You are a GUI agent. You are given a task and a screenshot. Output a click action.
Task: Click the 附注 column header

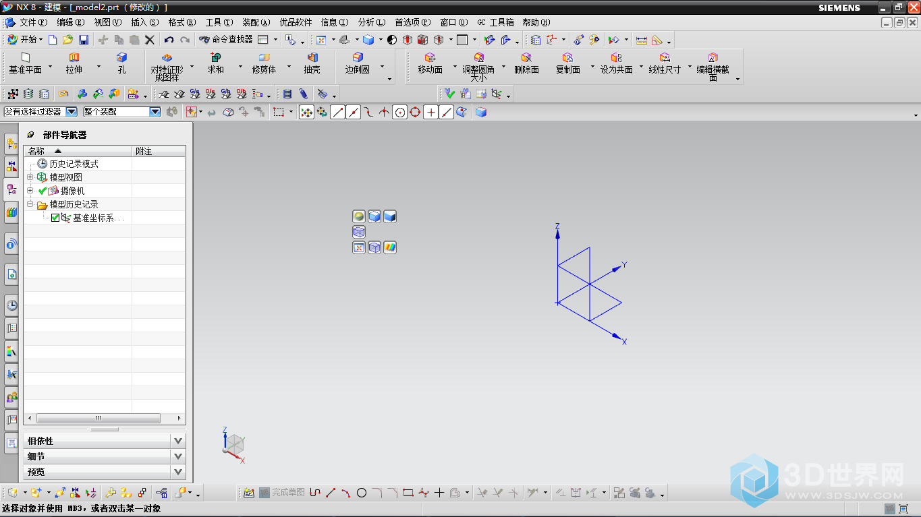(159, 151)
